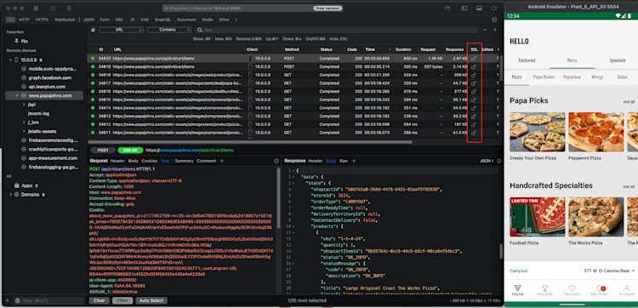Add a custom Response tab with plus
Screen dimensions: 638x308
(355, 161)
